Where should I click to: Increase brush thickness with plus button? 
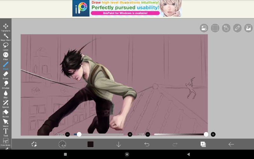[130, 134]
